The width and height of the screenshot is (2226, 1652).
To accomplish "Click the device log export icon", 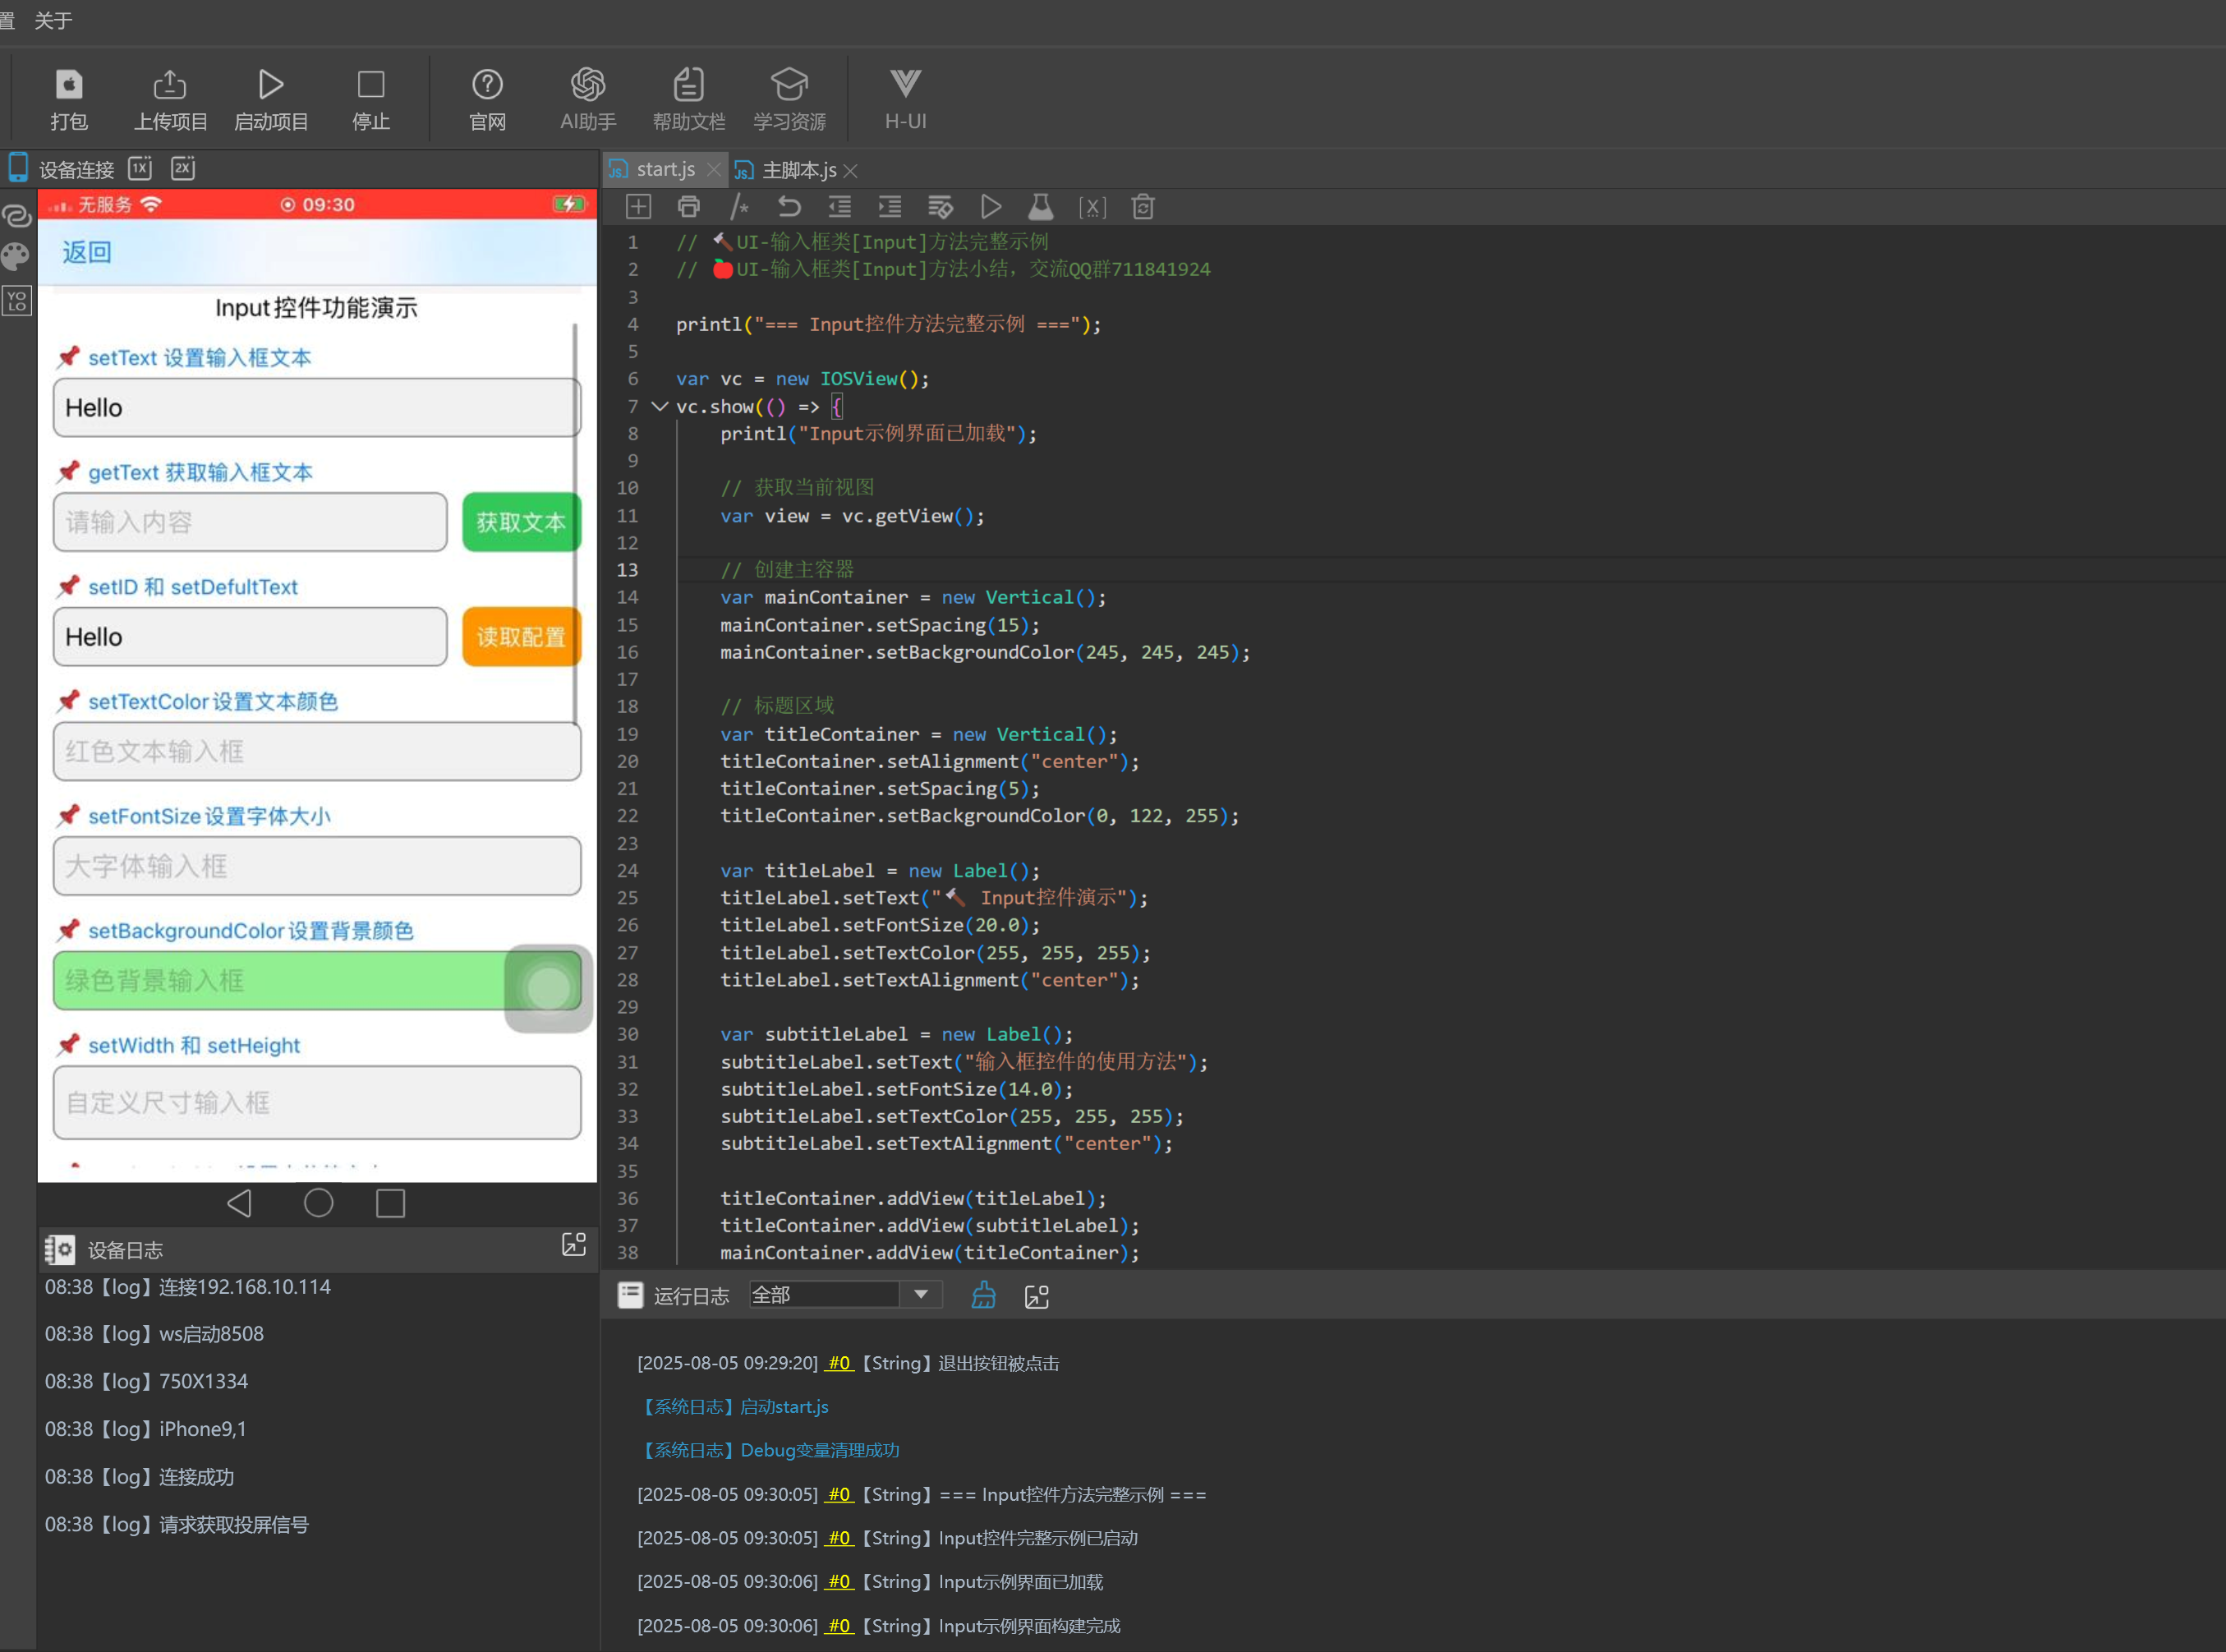I will click(x=574, y=1244).
